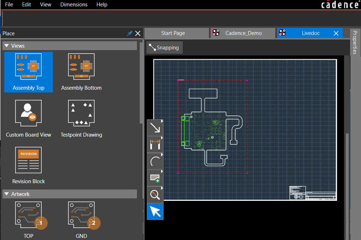Activate the linear dimension tool
The image size is (361, 240).
tap(155, 144)
